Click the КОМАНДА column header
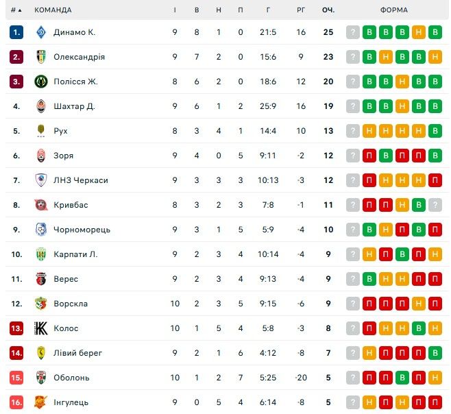Image resolution: width=451 pixels, height=414 pixels. tap(53, 10)
